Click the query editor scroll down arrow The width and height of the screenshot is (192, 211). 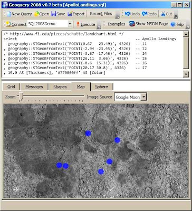(186, 74)
